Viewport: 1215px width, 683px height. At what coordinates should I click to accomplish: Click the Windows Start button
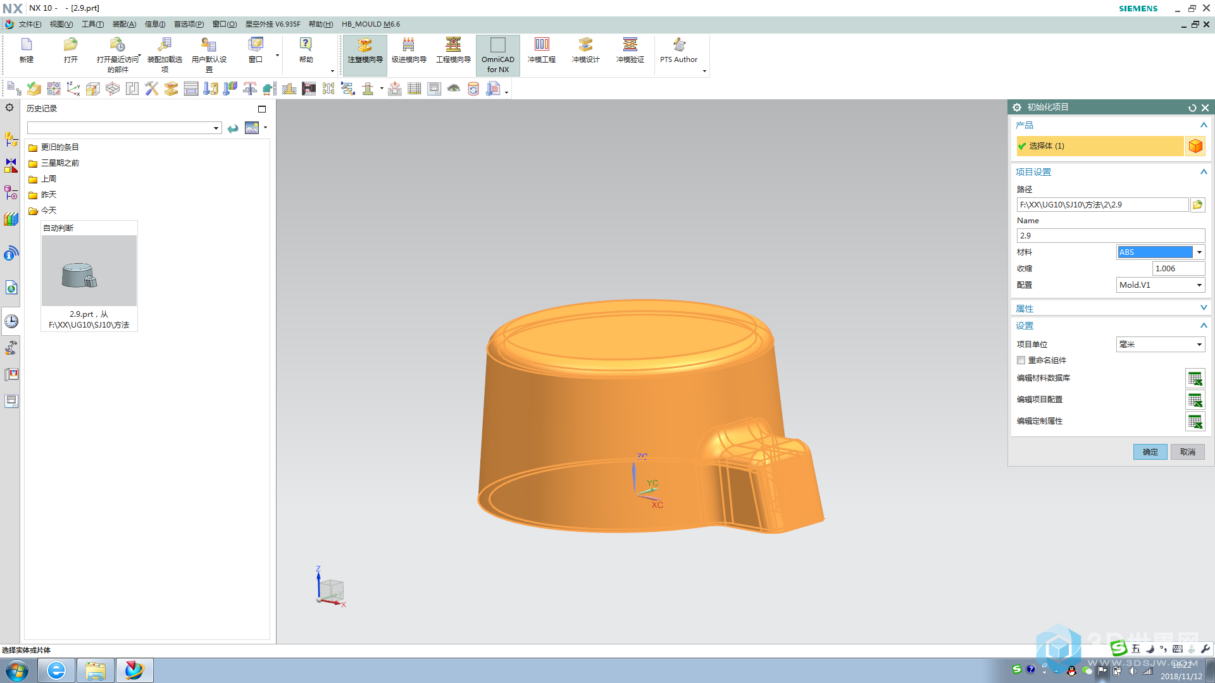pos(17,670)
